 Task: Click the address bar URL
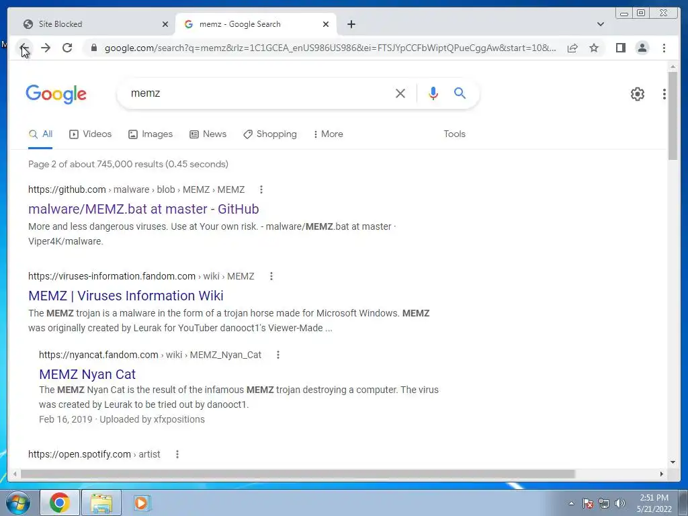tap(331, 48)
